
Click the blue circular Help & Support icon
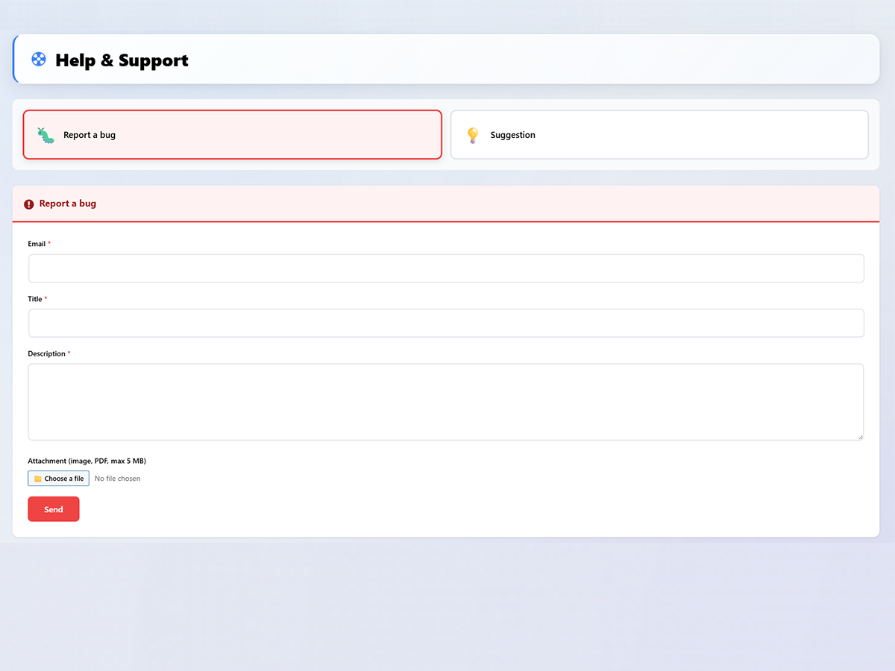click(38, 60)
